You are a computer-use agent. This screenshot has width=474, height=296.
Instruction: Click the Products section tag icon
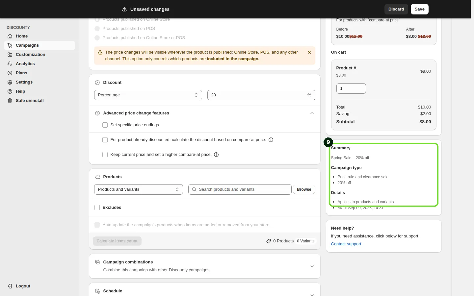[97, 177]
